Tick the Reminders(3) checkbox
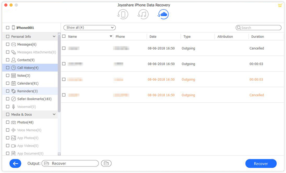The height and width of the screenshot is (173, 286). pyautogui.click(x=7, y=91)
